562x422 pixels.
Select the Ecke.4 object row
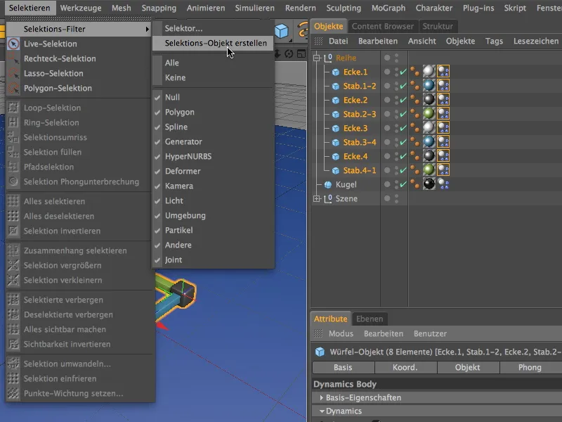[x=355, y=156]
